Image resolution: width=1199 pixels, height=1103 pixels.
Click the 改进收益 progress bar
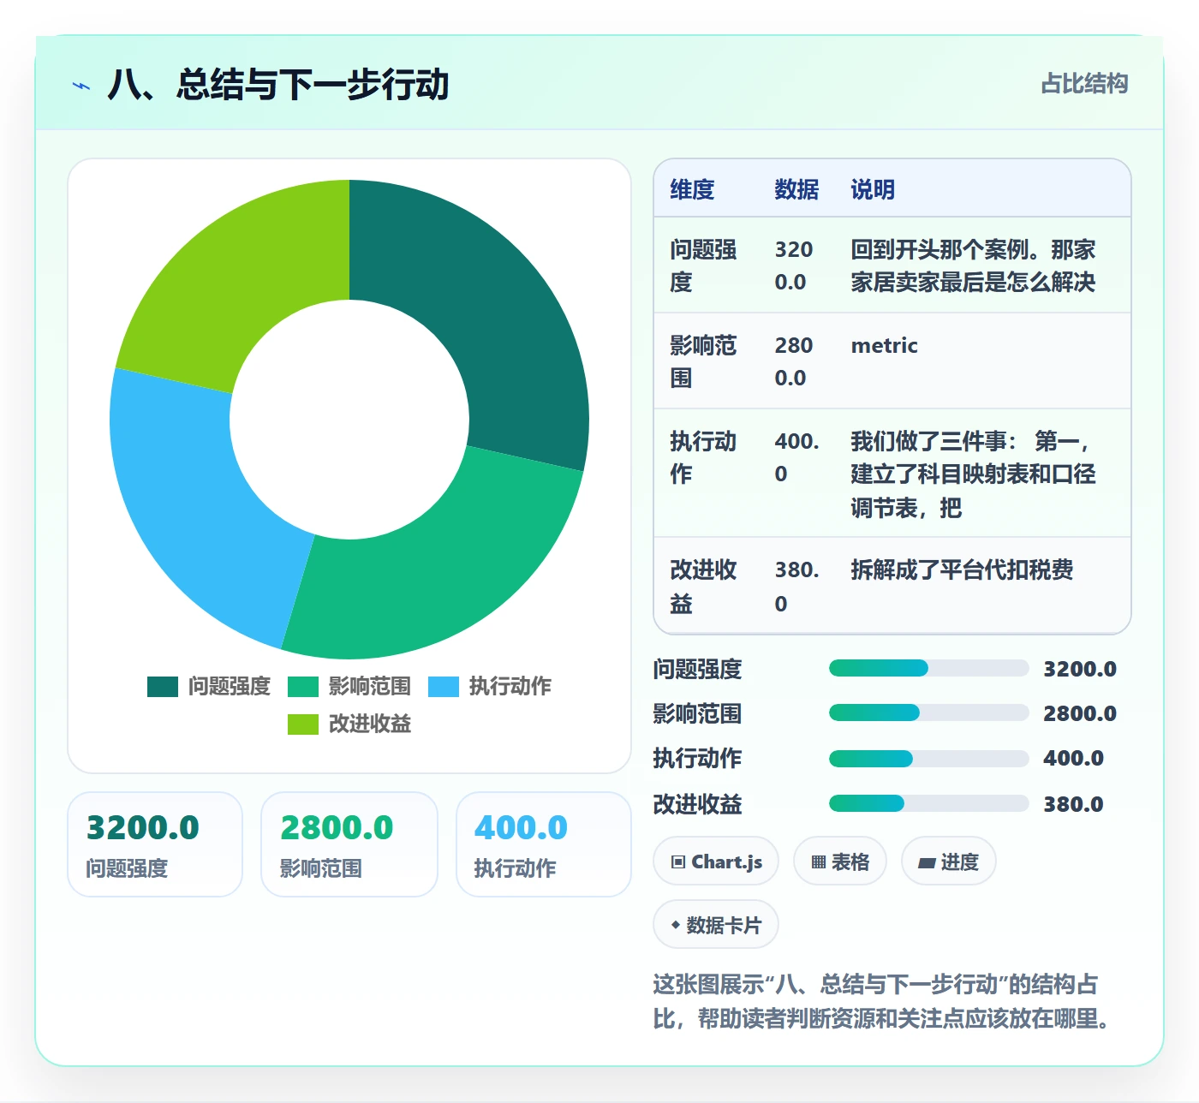pyautogui.click(x=928, y=803)
